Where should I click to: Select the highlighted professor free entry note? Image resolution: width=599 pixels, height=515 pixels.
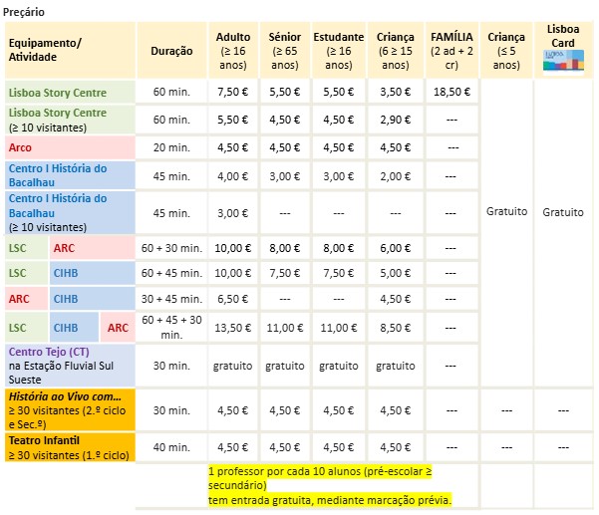pos(329,484)
